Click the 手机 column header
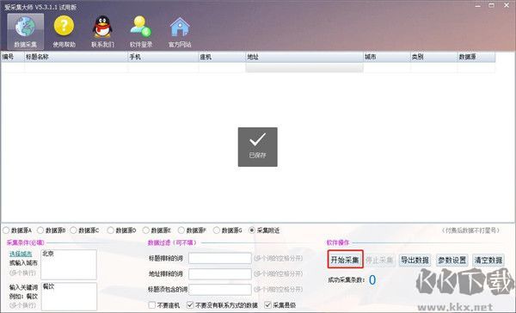 [x=163, y=57]
